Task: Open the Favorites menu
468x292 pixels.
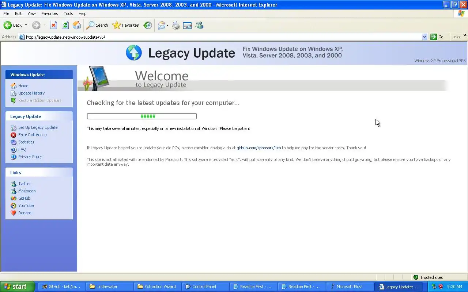Action: 50,14
